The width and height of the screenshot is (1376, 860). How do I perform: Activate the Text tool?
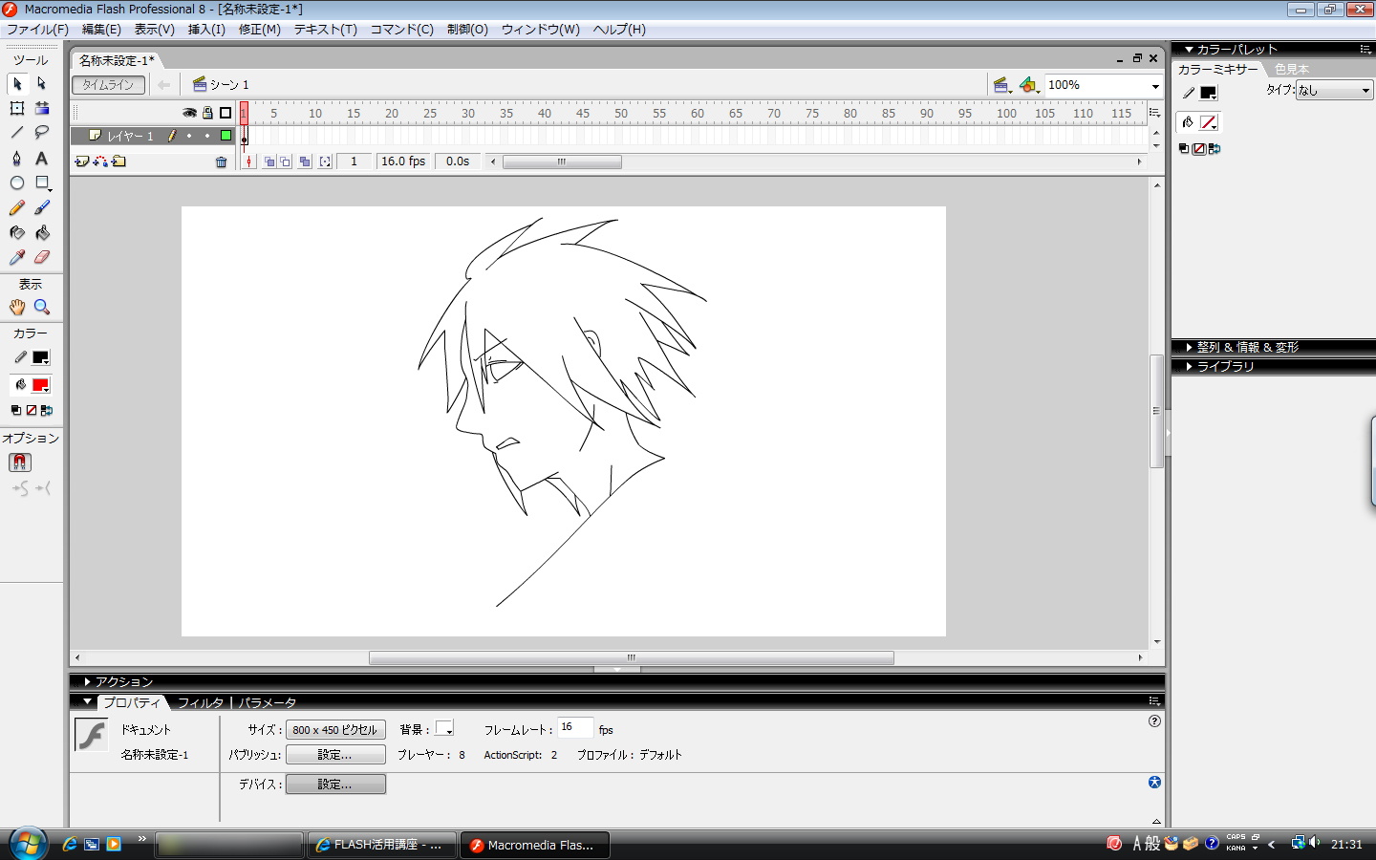tap(42, 158)
